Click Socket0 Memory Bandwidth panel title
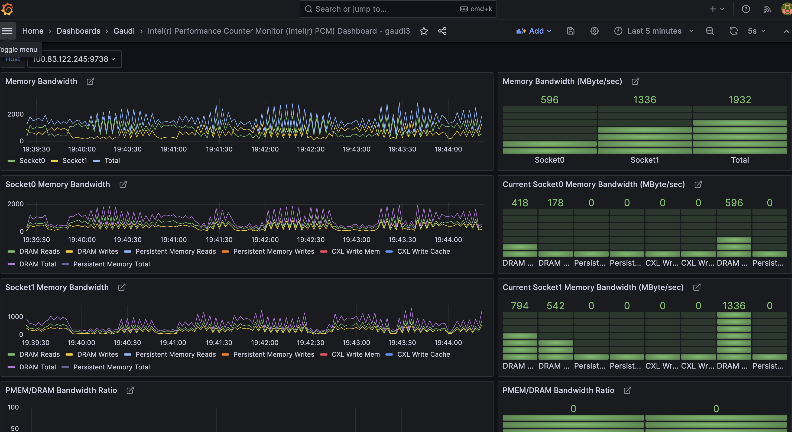The height and width of the screenshot is (432, 792). tap(57, 184)
